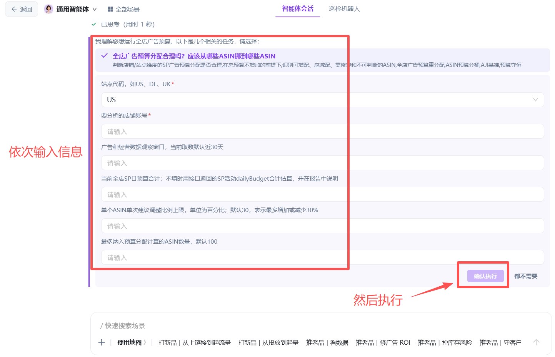Expand the 已思考 (用时 1 秒) text
The height and width of the screenshot is (357, 555).
pos(128,24)
